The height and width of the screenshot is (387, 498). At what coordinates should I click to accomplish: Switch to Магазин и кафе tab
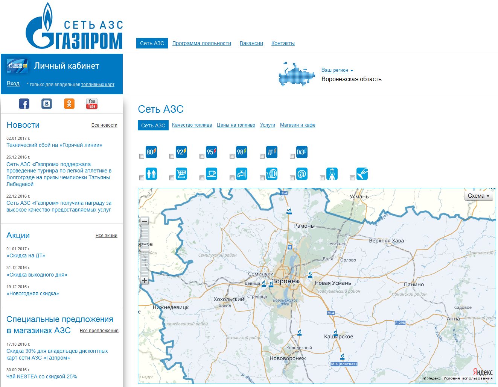tap(298, 125)
